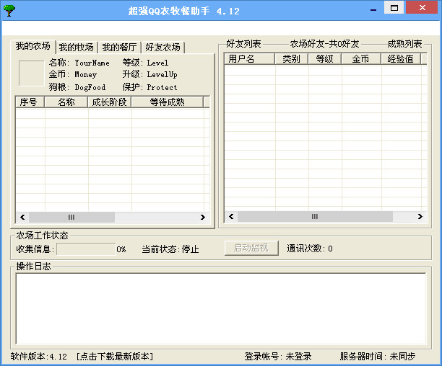Click the 等待成熟 column header
Screen dimensions: 442x366
click(167, 102)
